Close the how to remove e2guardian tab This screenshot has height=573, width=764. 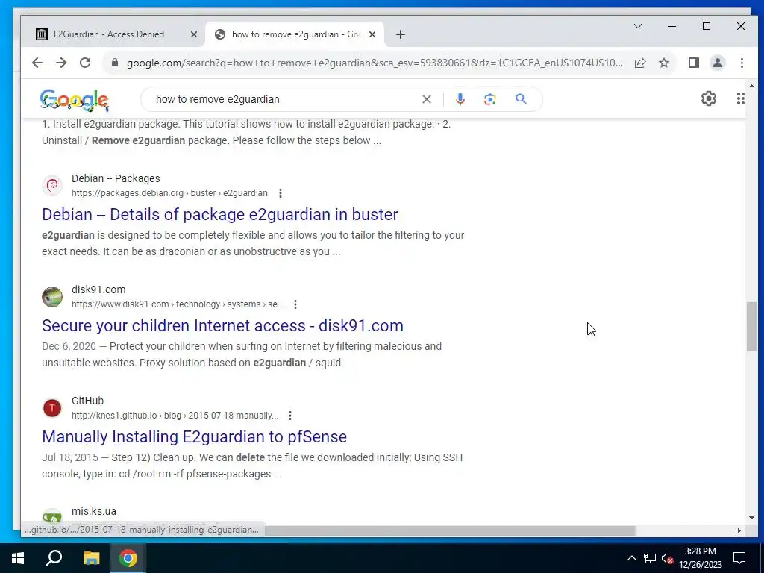click(372, 34)
